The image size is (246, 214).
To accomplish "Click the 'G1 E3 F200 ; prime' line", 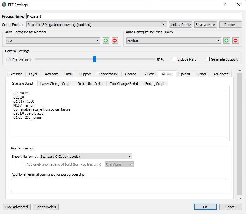I will coord(28,117).
